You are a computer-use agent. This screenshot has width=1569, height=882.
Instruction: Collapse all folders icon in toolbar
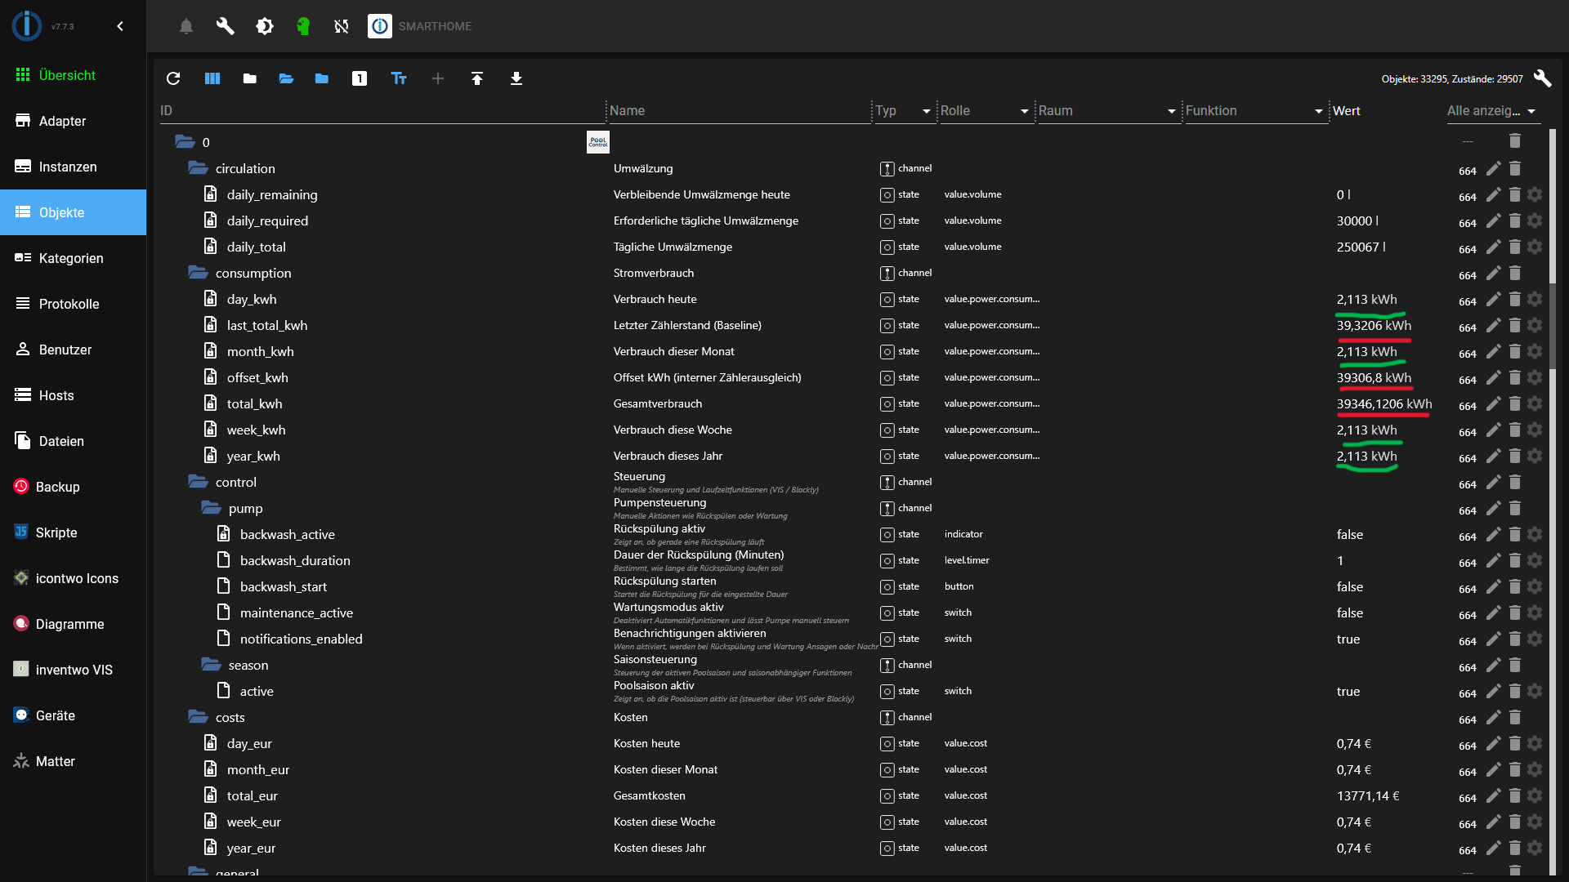pyautogui.click(x=250, y=78)
